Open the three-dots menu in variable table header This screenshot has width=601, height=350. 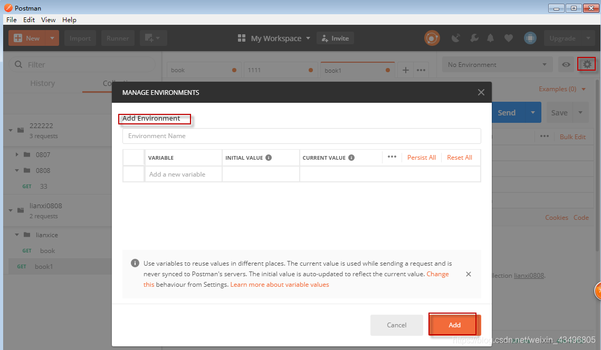pyautogui.click(x=392, y=157)
